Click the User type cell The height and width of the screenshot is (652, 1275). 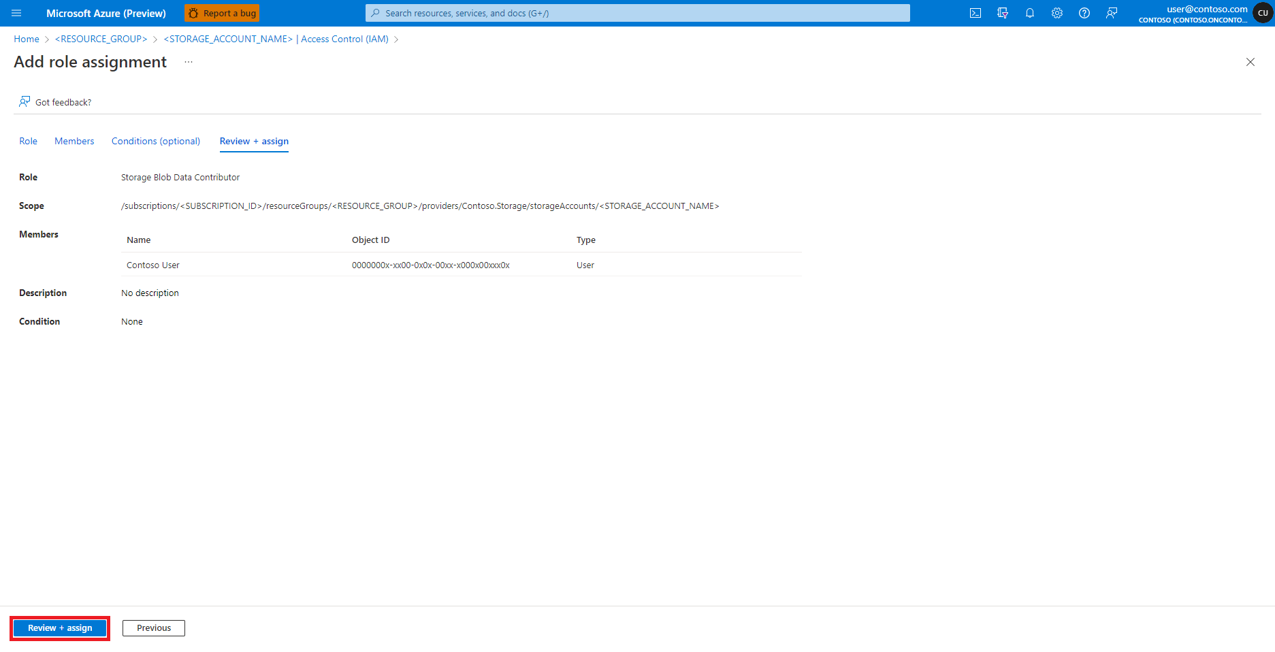(585, 265)
